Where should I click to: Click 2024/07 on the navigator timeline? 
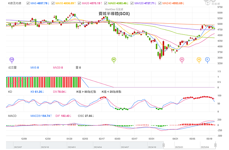click(x=125, y=147)
